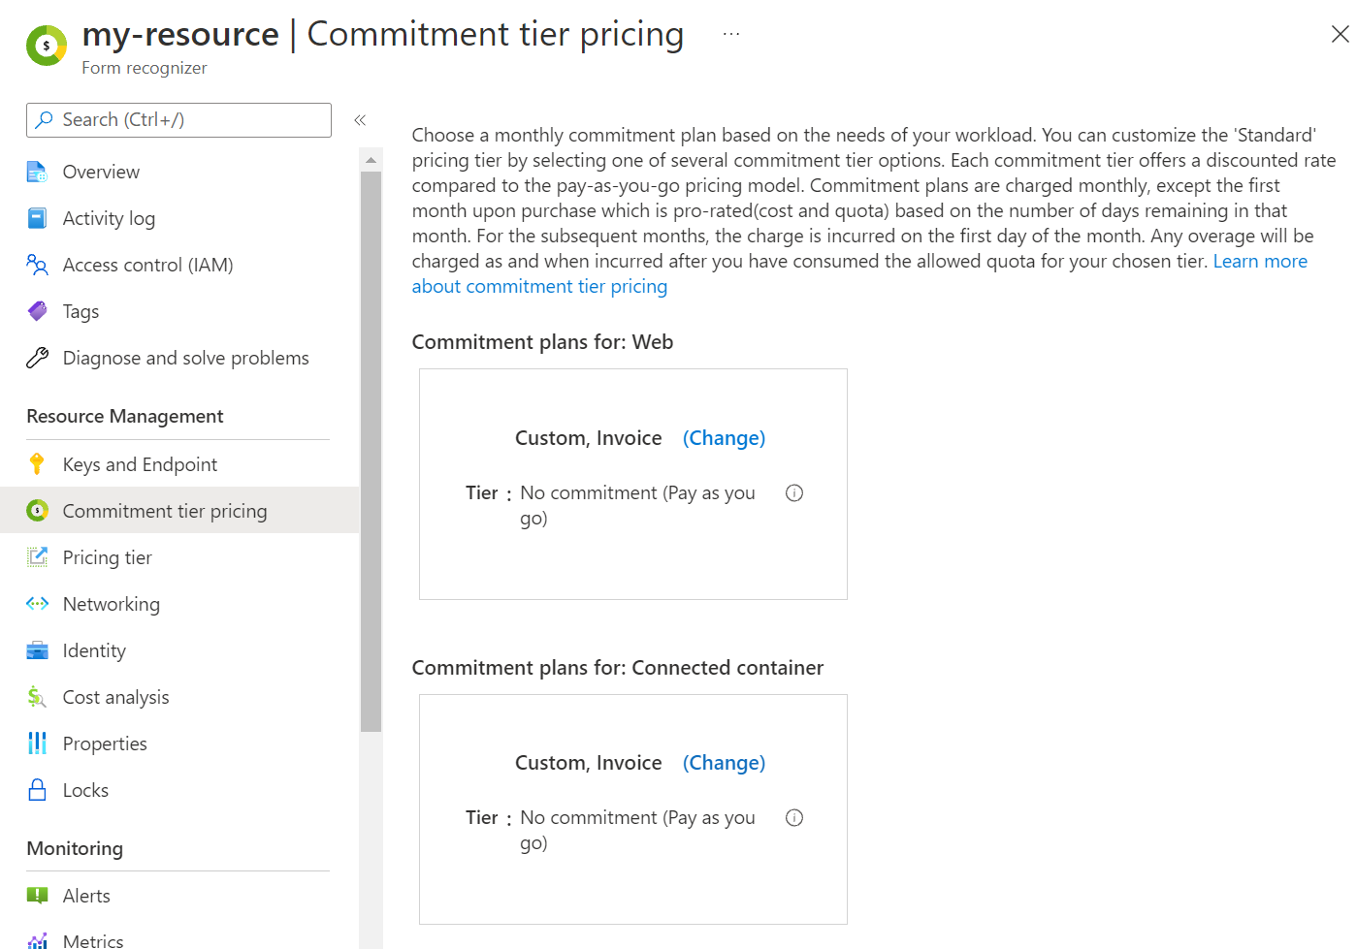Viewport: 1357px width, 949px height.
Task: Click the Connected container tier info icon
Action: pos(794,817)
